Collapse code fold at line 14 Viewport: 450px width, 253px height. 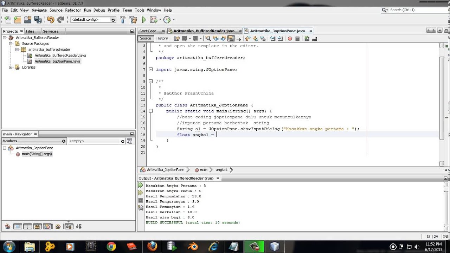[150, 111]
